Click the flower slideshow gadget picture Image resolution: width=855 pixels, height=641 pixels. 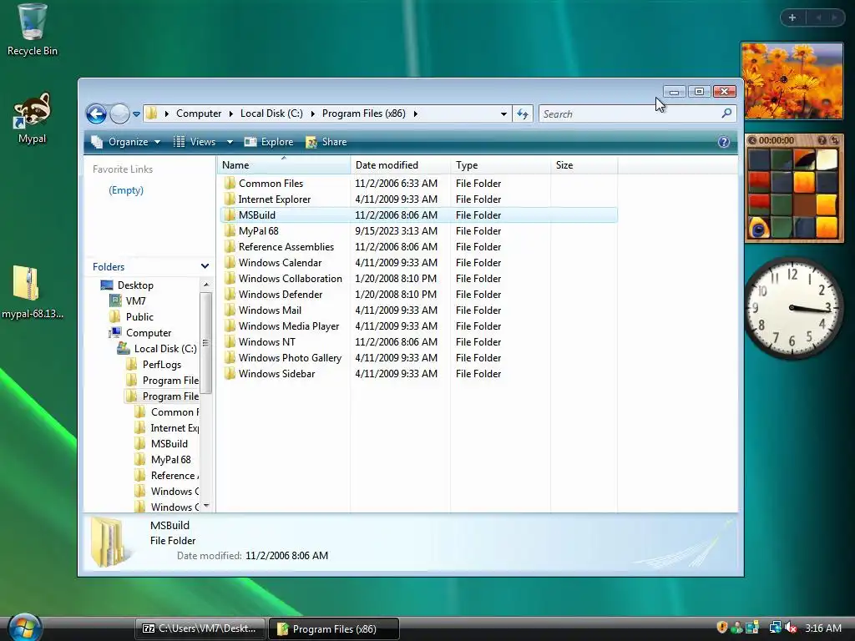792,81
